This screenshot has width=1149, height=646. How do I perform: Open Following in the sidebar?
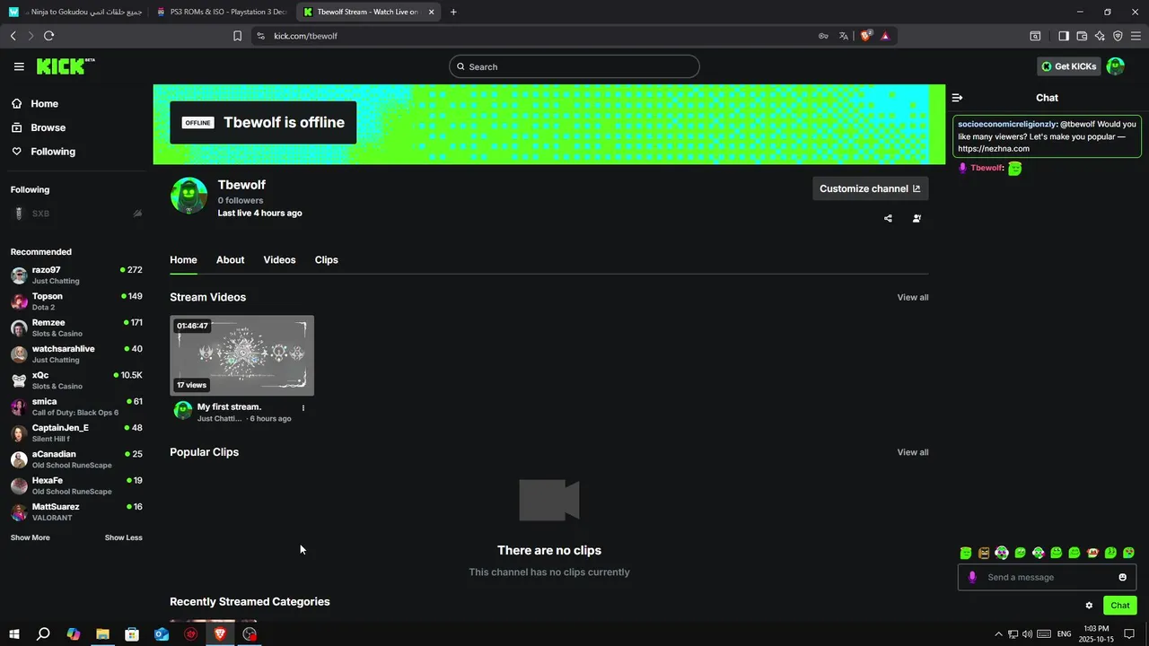point(43,152)
